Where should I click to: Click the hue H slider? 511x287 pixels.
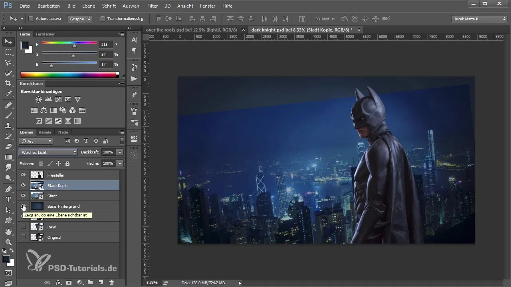[69, 44]
